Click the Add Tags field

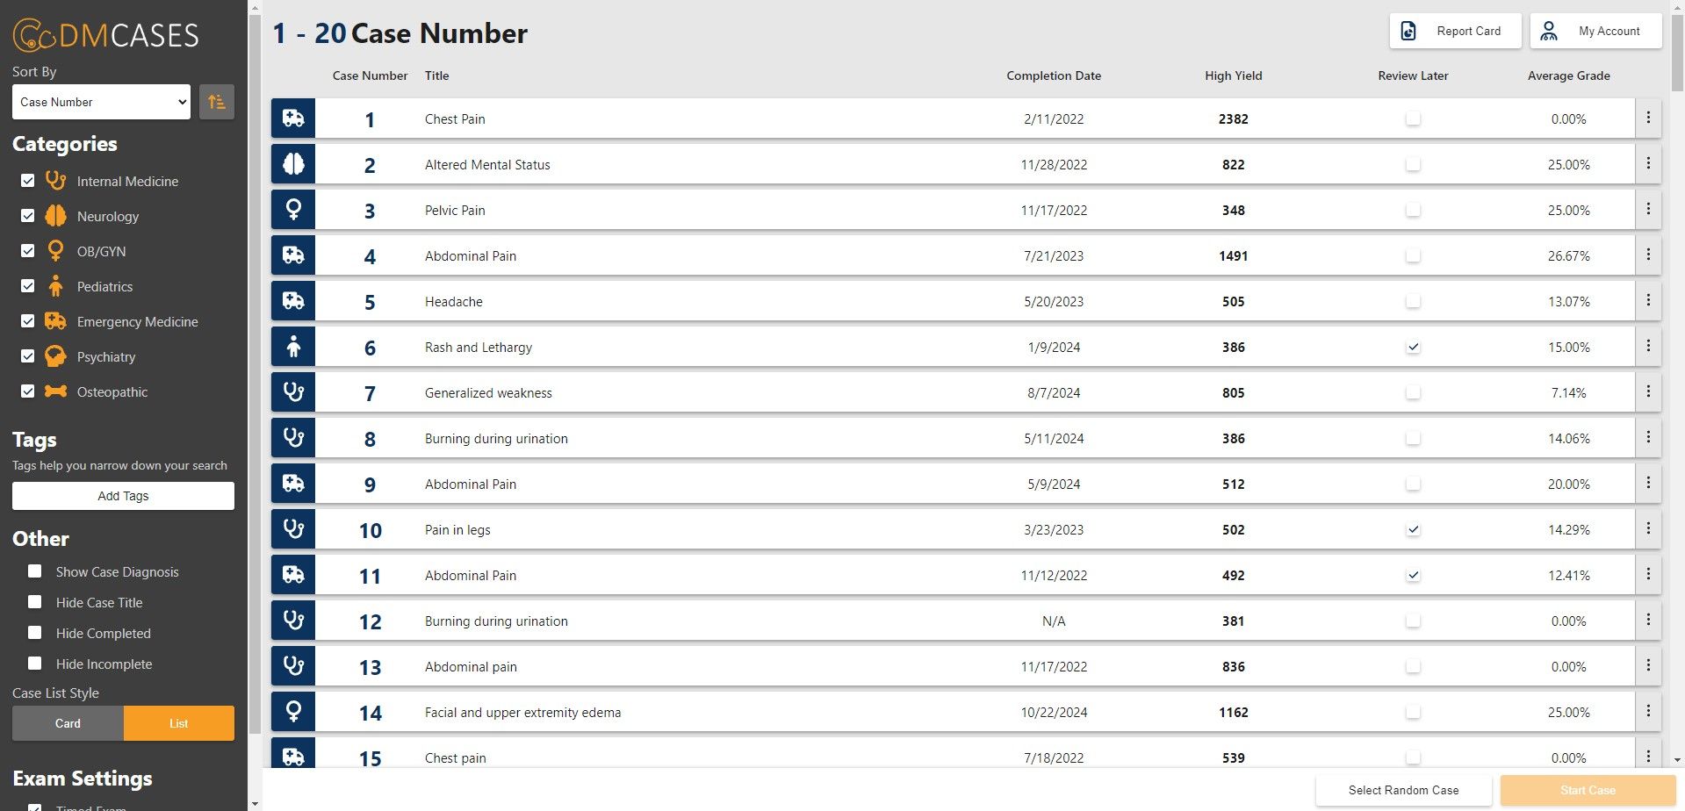pyautogui.click(x=123, y=496)
